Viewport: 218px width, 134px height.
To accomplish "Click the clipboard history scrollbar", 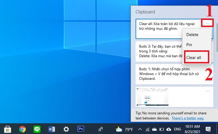I will (x=217, y=38).
